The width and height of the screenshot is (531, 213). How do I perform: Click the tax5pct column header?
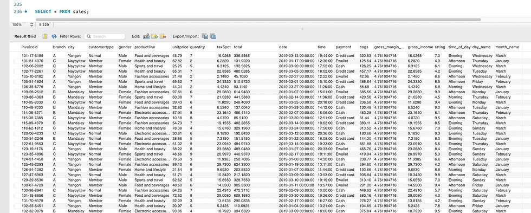[x=224, y=47]
